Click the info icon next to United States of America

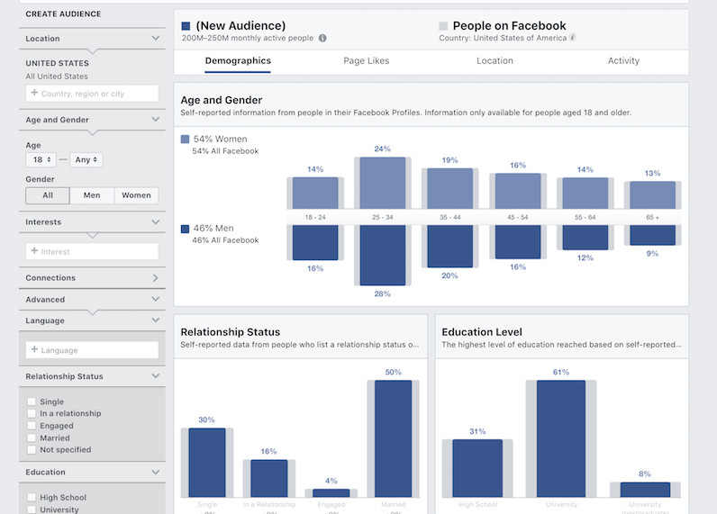point(572,38)
